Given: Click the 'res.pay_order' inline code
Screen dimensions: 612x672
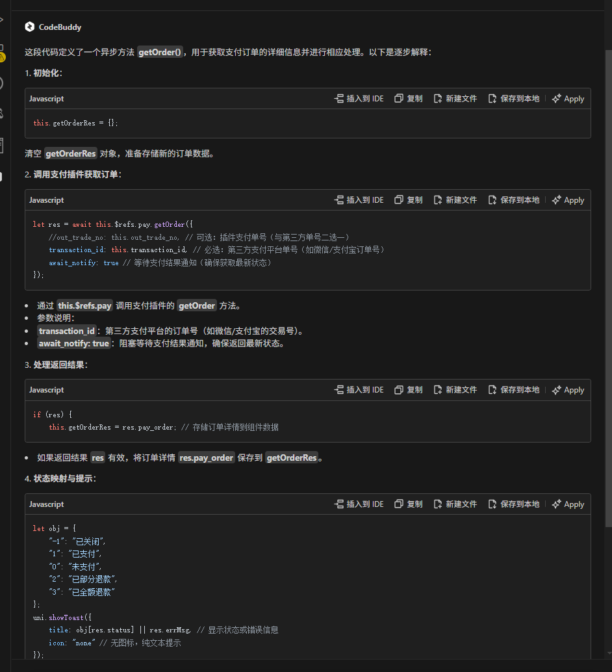Looking at the screenshot, I should 206,458.
